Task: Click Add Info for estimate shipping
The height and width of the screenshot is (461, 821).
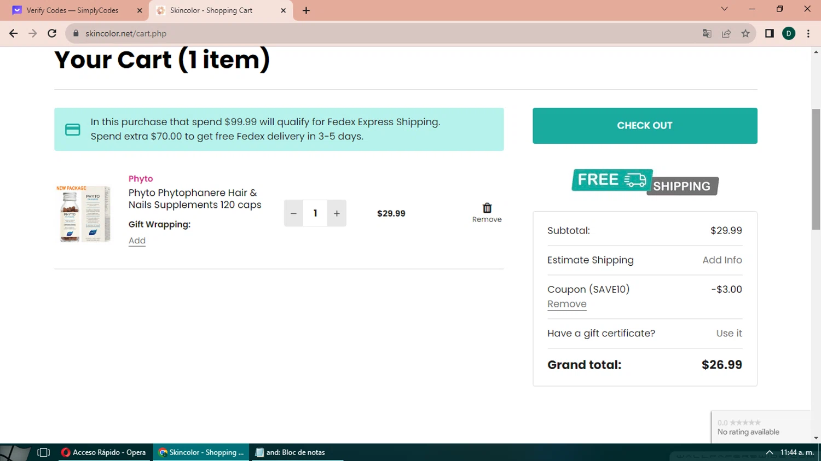Action: click(x=722, y=260)
